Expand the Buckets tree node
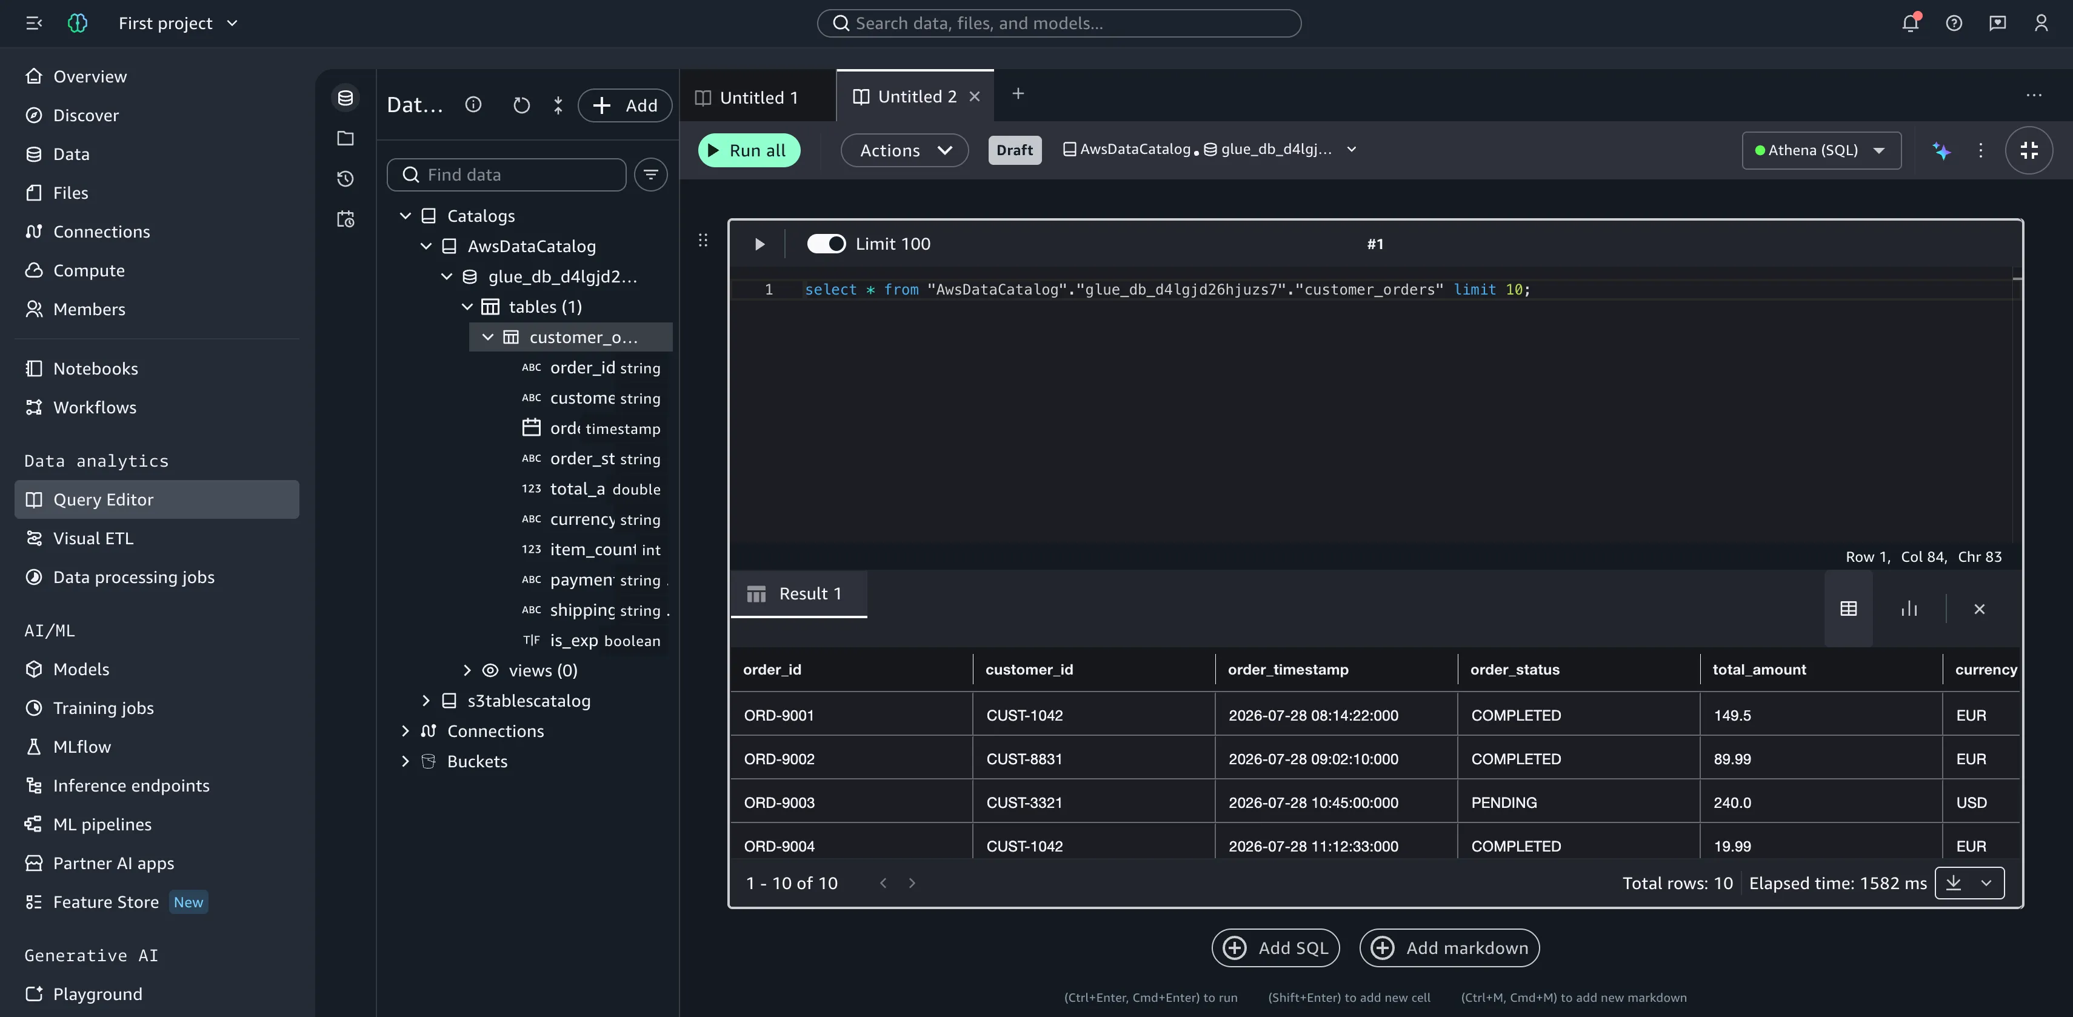Viewport: 2073px width, 1017px height. point(406,761)
